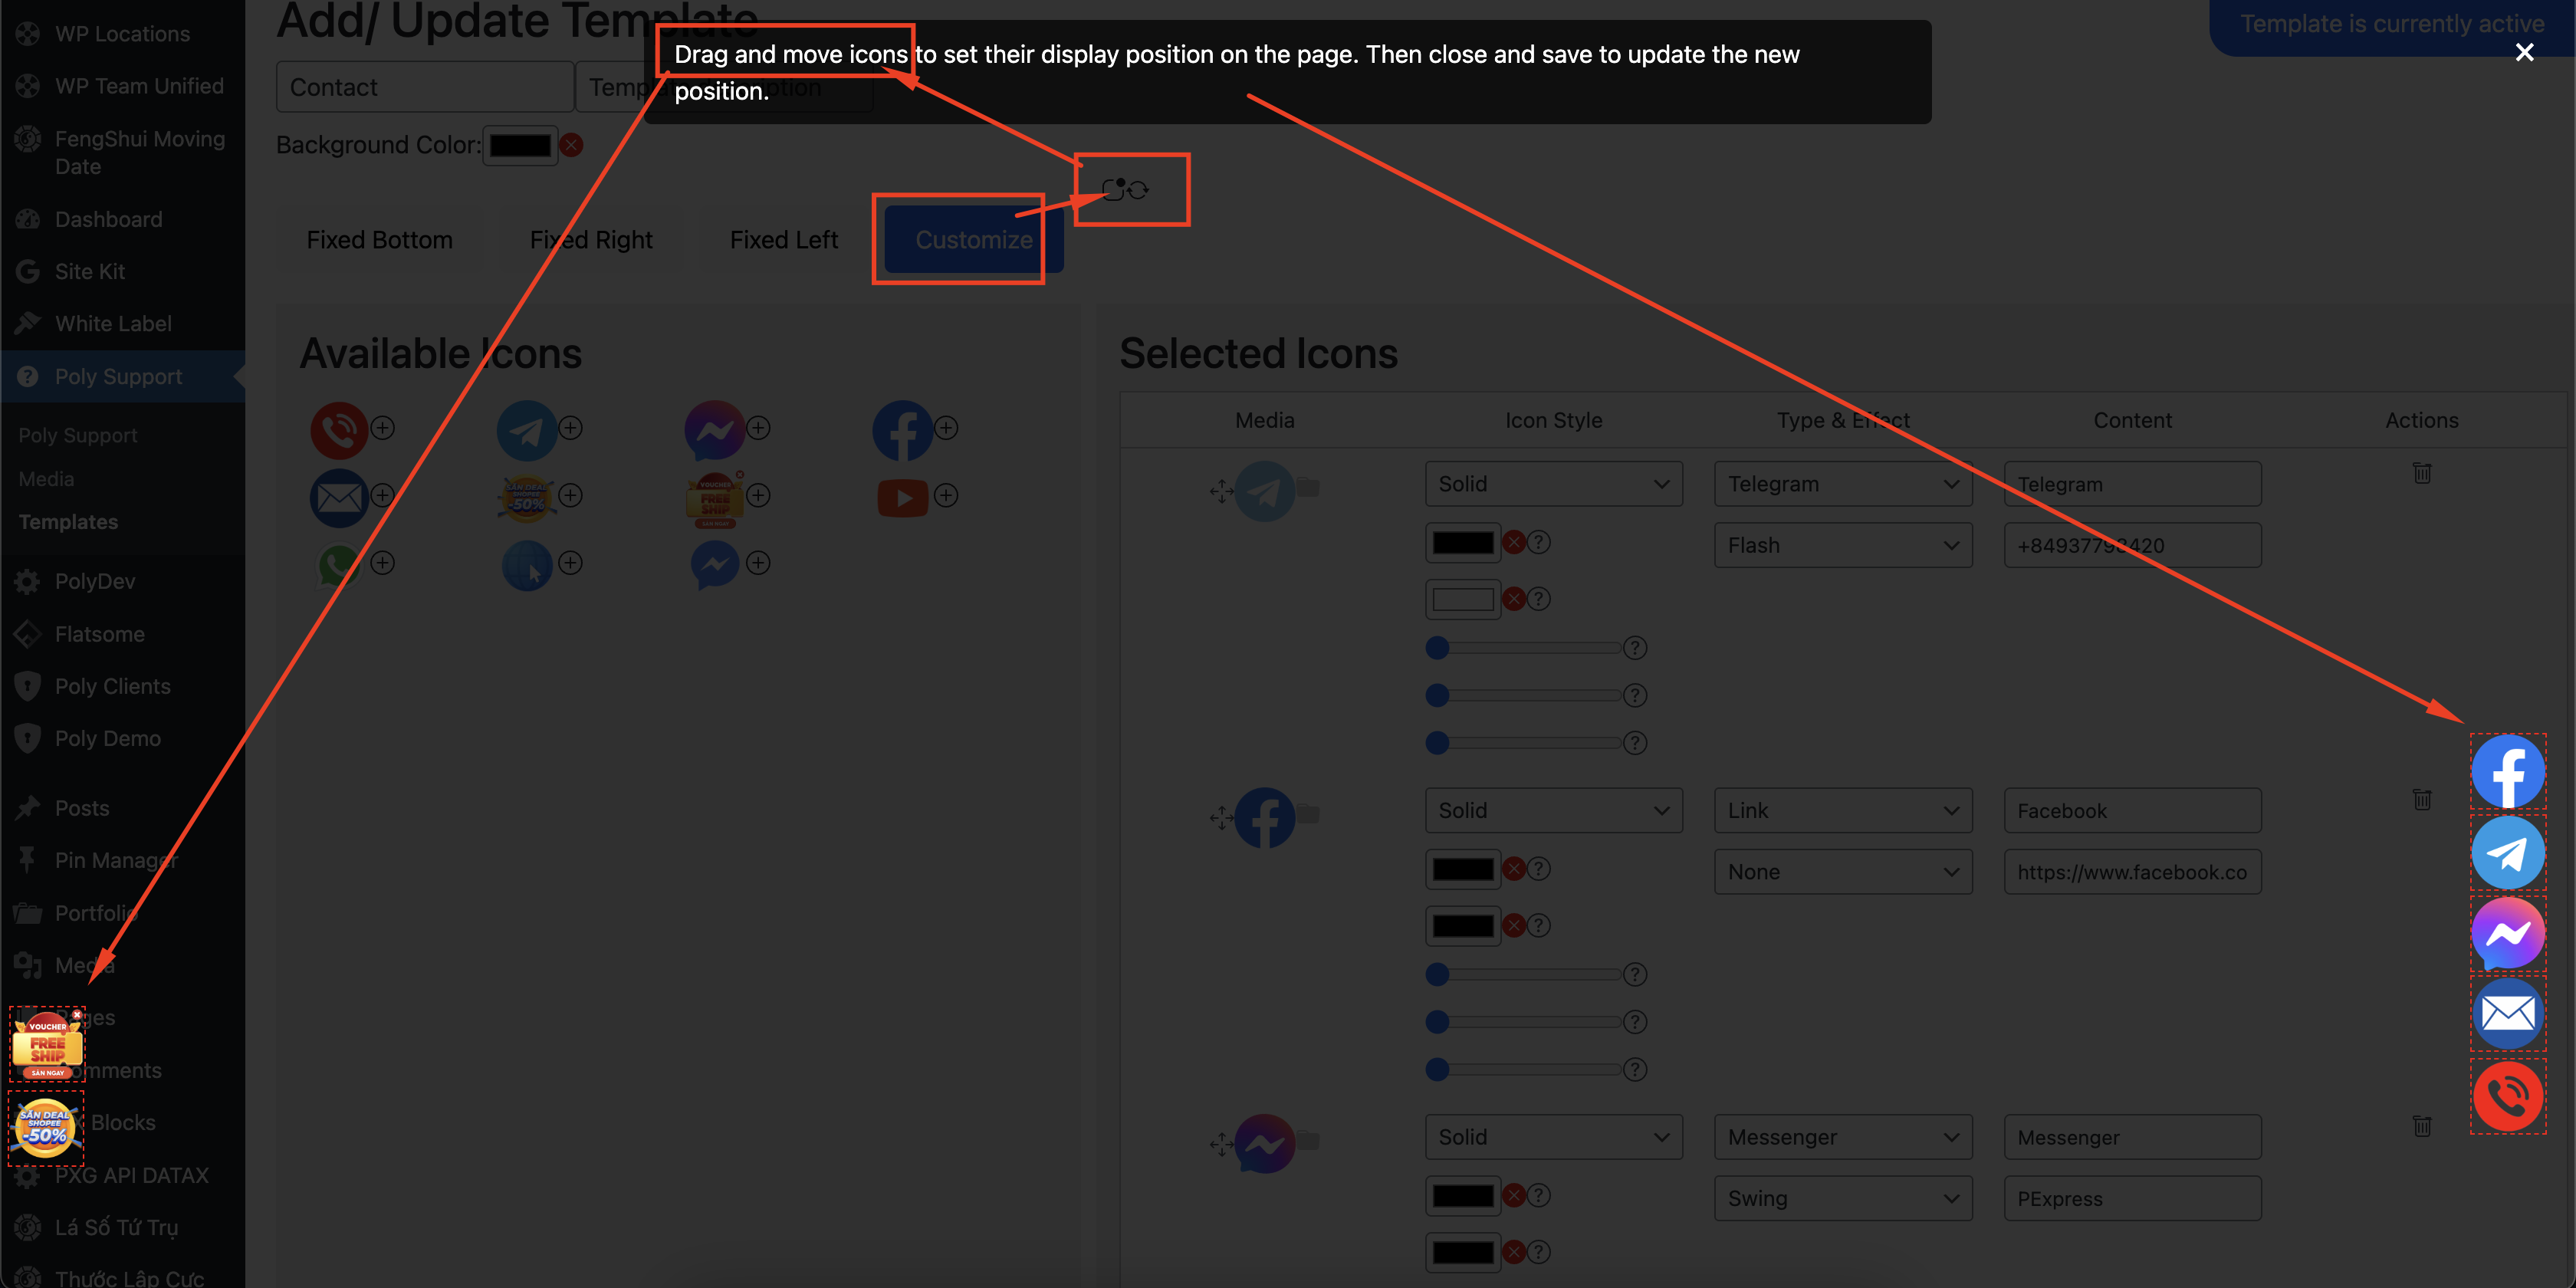
Task: Click the Facebook URL content field
Action: (x=2131, y=872)
